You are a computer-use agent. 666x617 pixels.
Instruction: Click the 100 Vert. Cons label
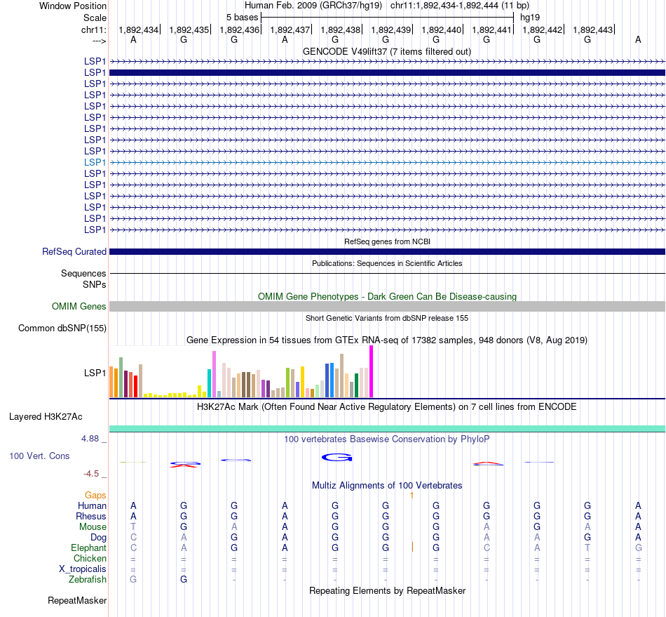[x=39, y=456]
